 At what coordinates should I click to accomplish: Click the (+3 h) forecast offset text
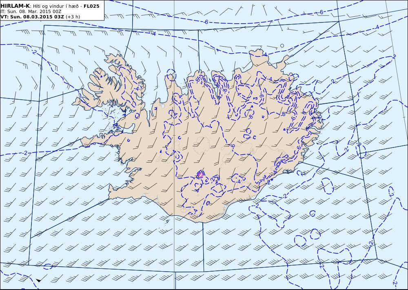pos(73,17)
